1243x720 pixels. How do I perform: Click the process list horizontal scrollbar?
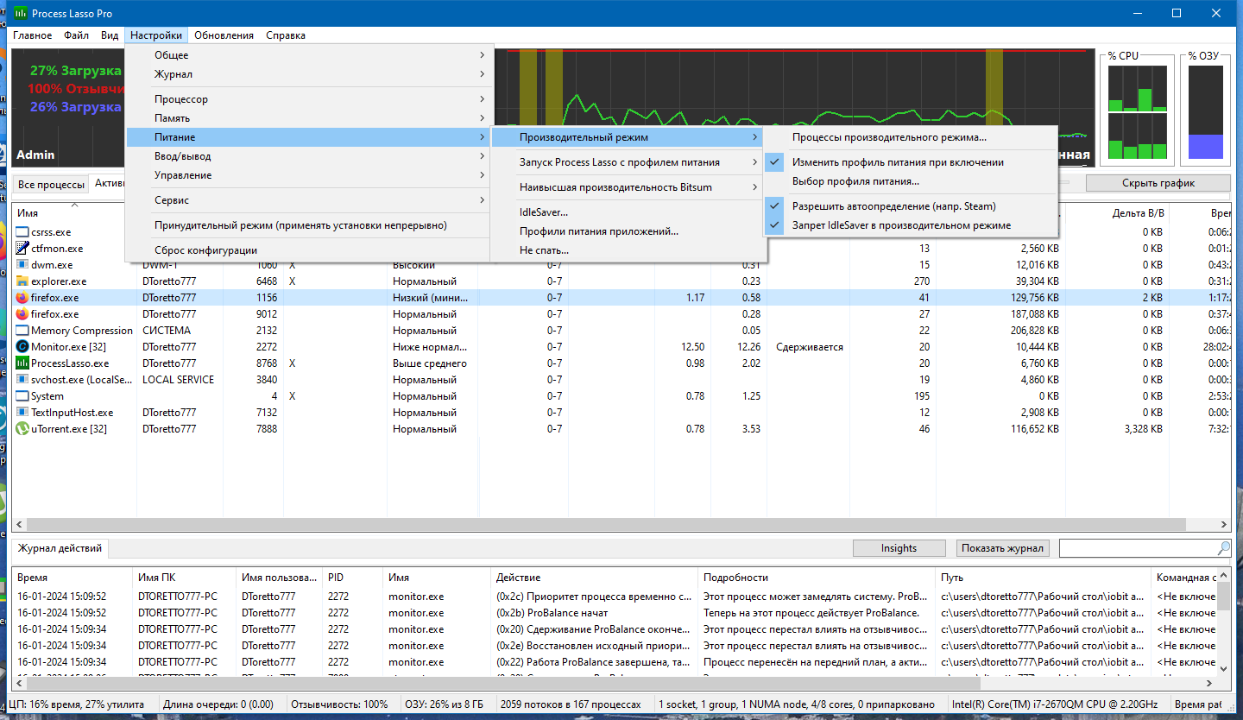click(620, 524)
